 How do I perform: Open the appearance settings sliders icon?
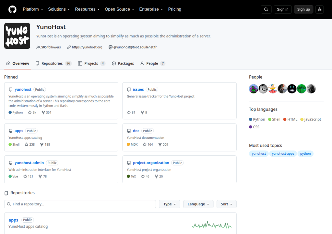pyautogui.click(x=319, y=9)
